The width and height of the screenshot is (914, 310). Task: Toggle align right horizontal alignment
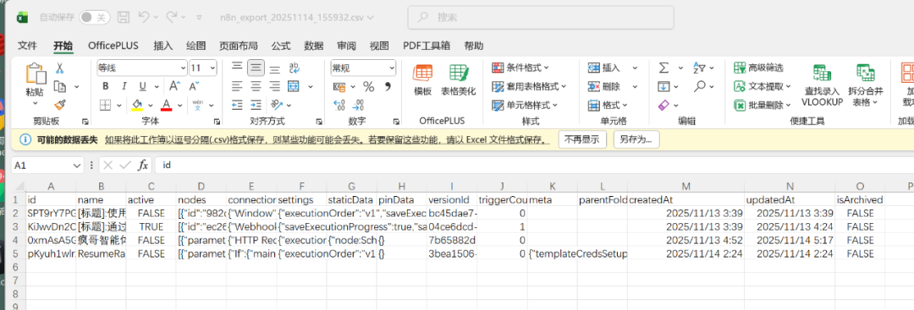[x=274, y=87]
